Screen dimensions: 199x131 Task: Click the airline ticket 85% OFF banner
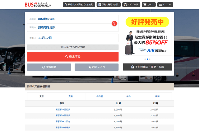[147, 35]
